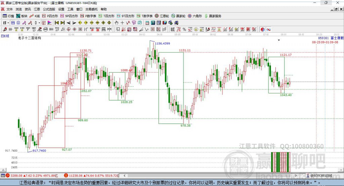Click the 1156.4399 high price label
The width and height of the screenshot is (344, 186).
tap(162, 43)
